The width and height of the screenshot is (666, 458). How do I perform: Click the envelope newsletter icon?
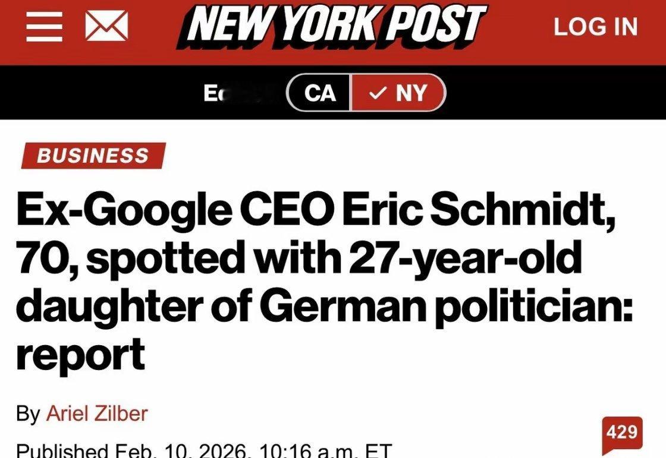(x=106, y=28)
